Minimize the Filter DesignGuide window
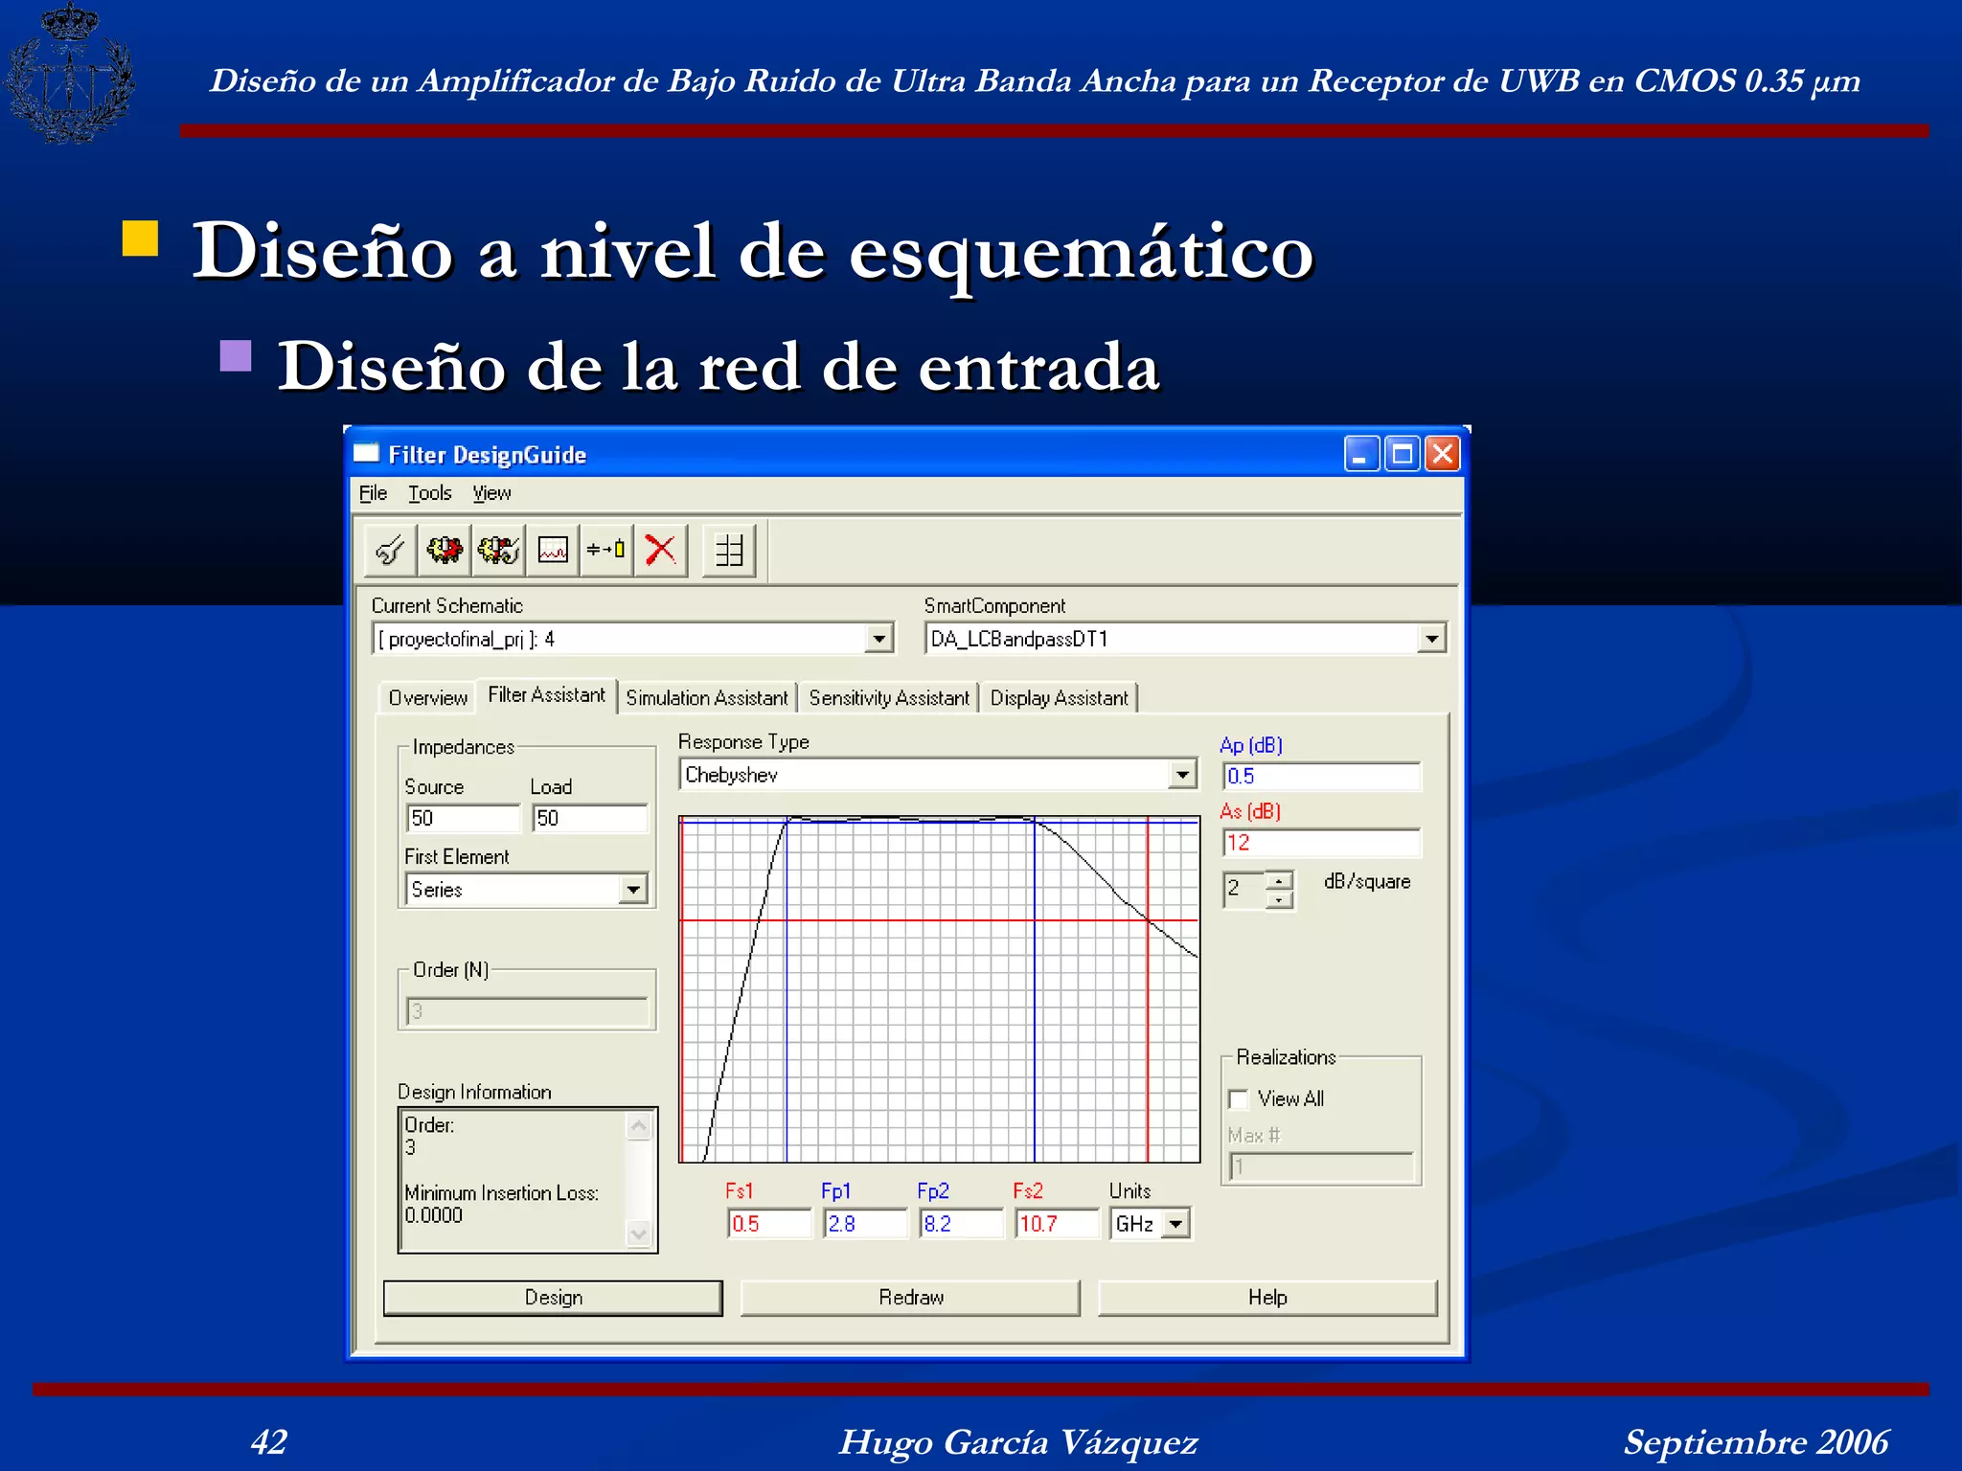Image resolution: width=1962 pixels, height=1471 pixels. tap(1361, 454)
